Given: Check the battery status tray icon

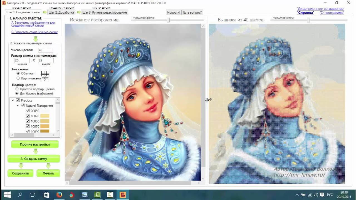Looking at the screenshot, I should (x=303, y=195).
